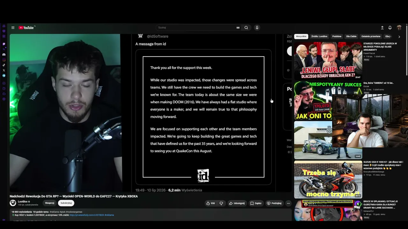Show more filter chips with right arrow
Viewport: 408px width, 229px height.
[x=399, y=37]
